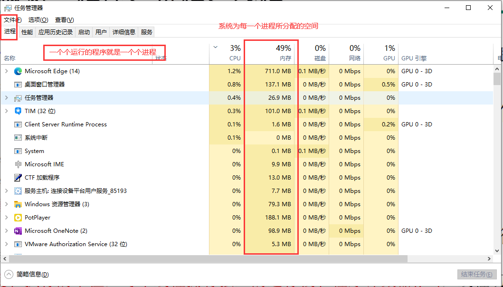Click the PotPlayer app icon
This screenshot has height=287, width=503.
[x=18, y=218]
